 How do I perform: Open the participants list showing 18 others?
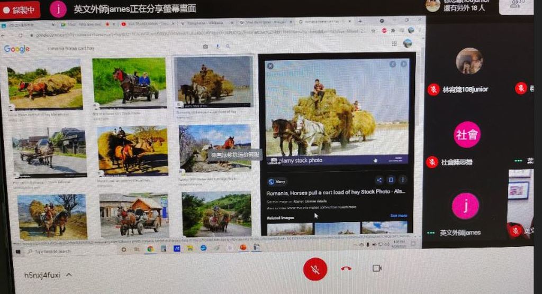tap(464, 7)
